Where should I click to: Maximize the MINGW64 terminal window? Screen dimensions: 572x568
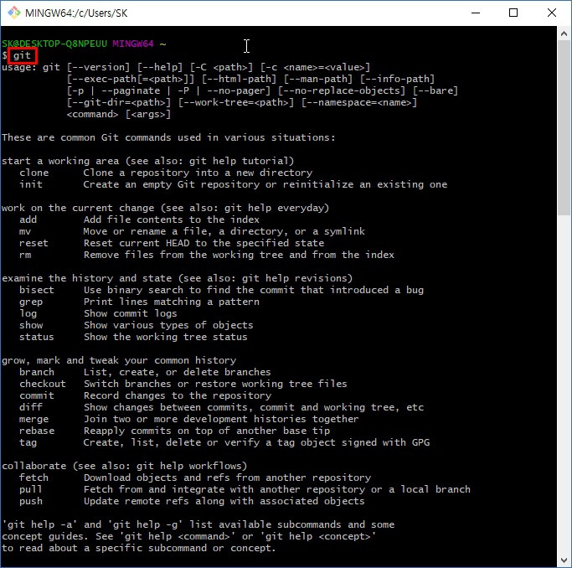tap(513, 13)
